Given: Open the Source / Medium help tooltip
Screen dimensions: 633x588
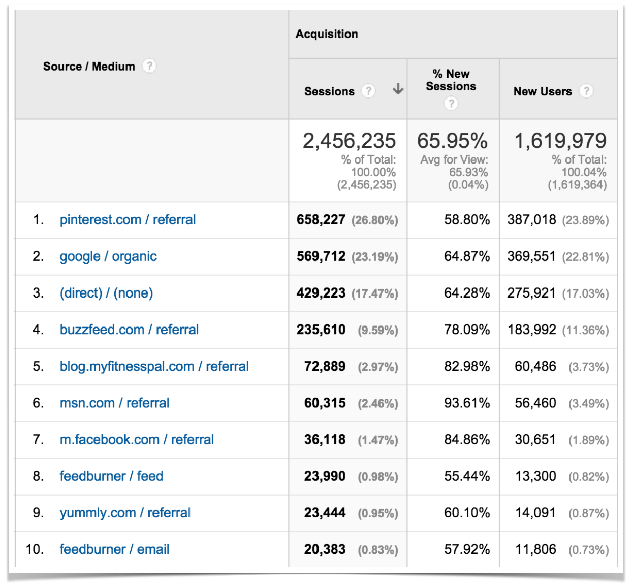Looking at the screenshot, I should pos(150,66).
